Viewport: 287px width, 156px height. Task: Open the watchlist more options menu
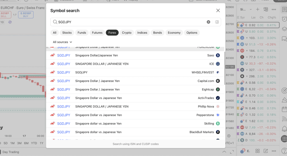pyautogui.click(x=274, y=10)
